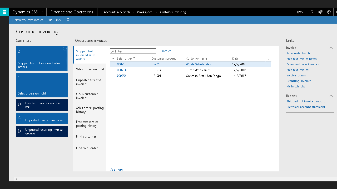Click the action bar search magnifier icon
This screenshot has width=337, height=189.
point(68,20)
